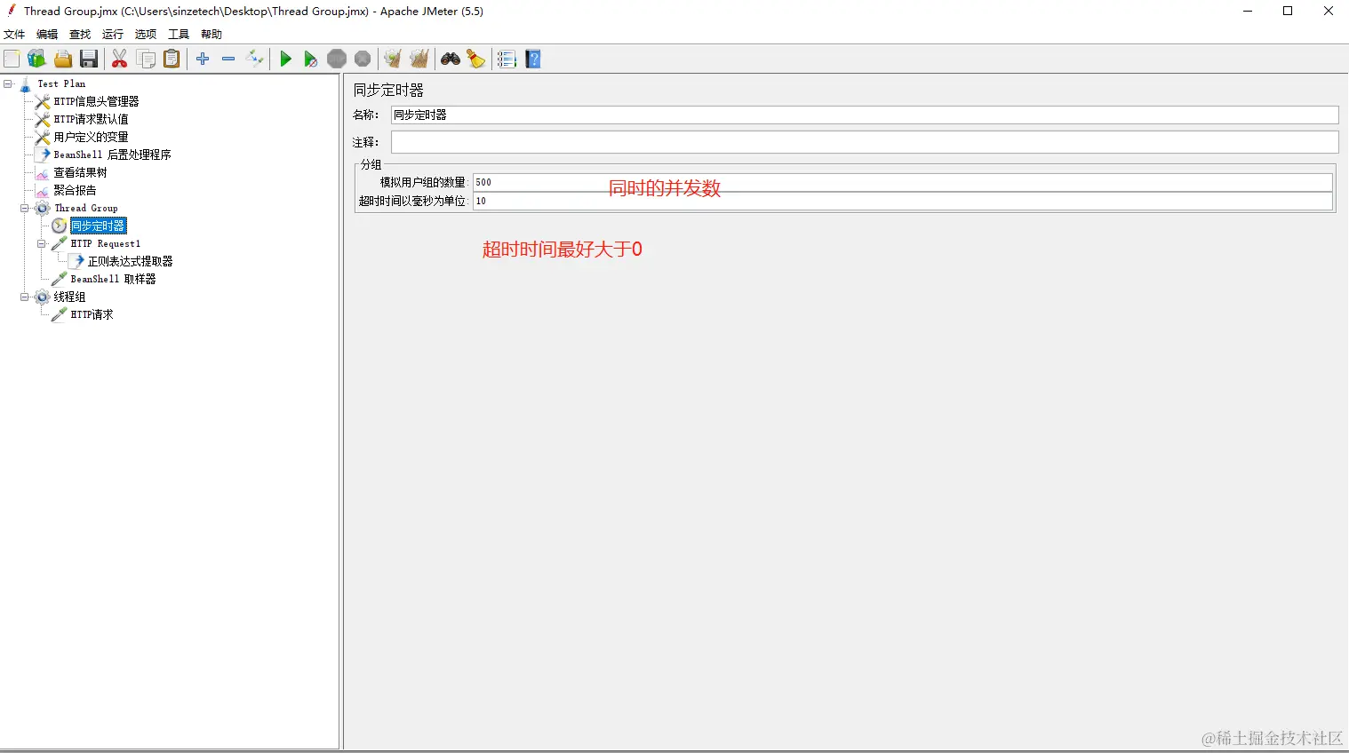Minimize the JMeter window
Screen dimensions: 1349x753
click(1248, 11)
